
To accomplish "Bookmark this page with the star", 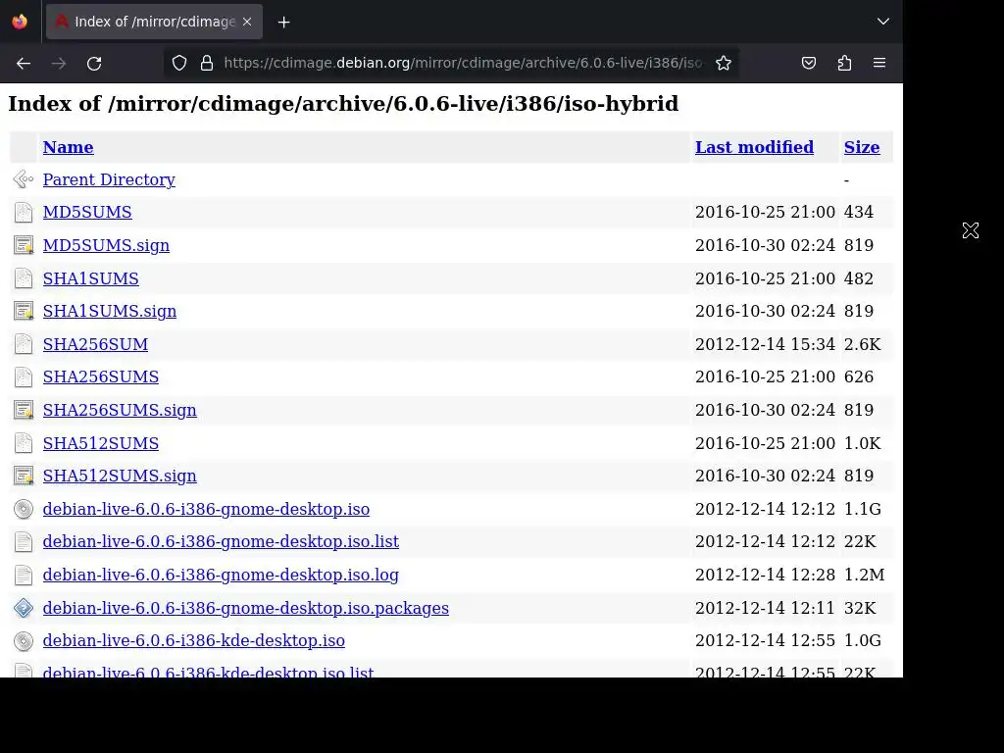I will click(x=724, y=63).
